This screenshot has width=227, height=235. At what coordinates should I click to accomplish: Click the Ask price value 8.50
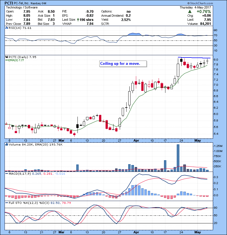(x=51, y=12)
